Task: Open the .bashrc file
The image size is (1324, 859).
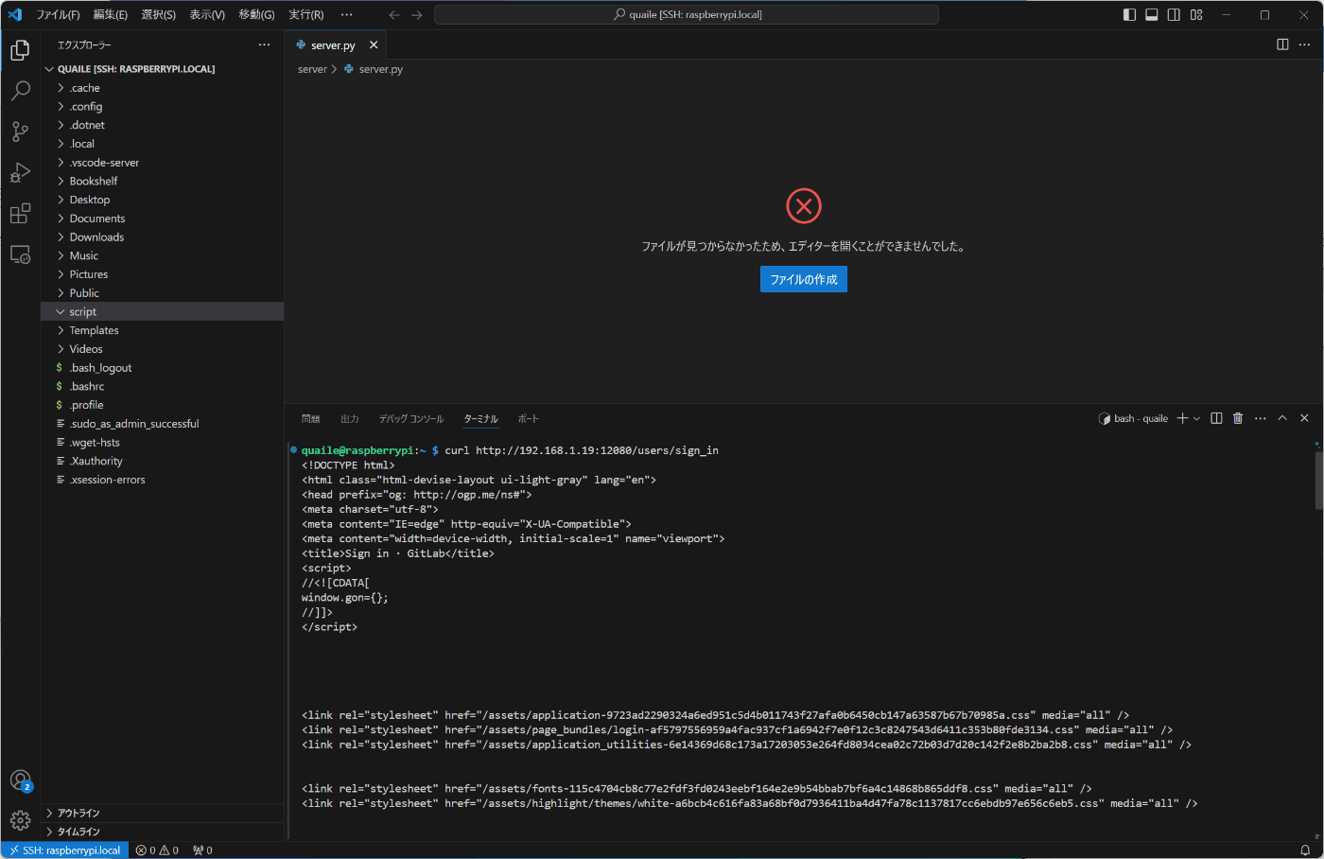Action: pos(163,386)
